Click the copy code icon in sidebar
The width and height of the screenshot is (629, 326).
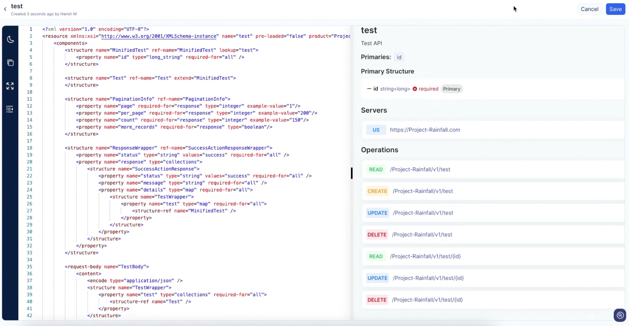[x=10, y=63]
